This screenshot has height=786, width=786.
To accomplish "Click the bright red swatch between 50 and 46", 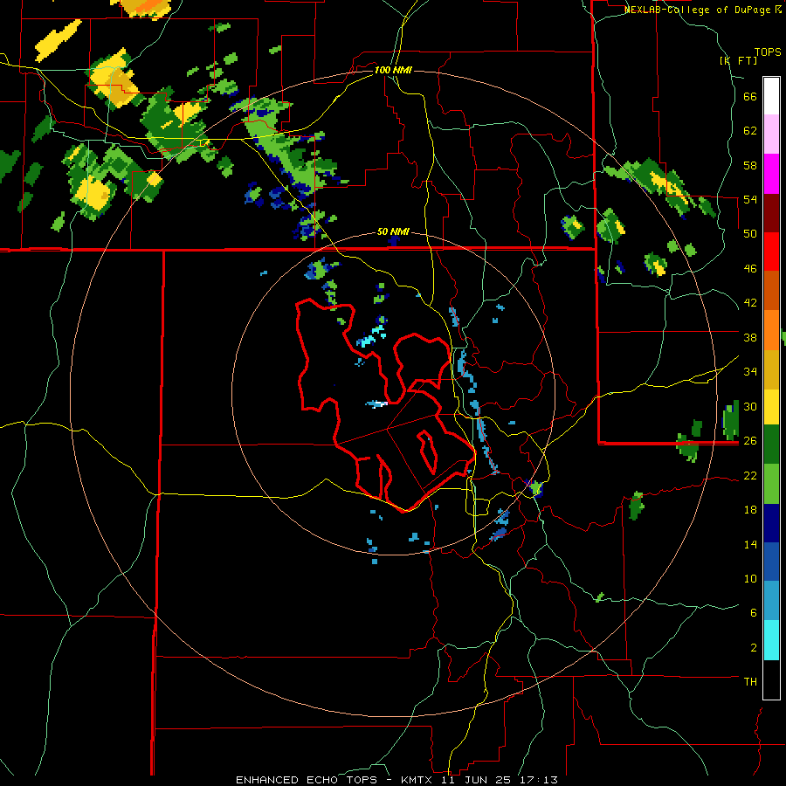I will (x=771, y=252).
